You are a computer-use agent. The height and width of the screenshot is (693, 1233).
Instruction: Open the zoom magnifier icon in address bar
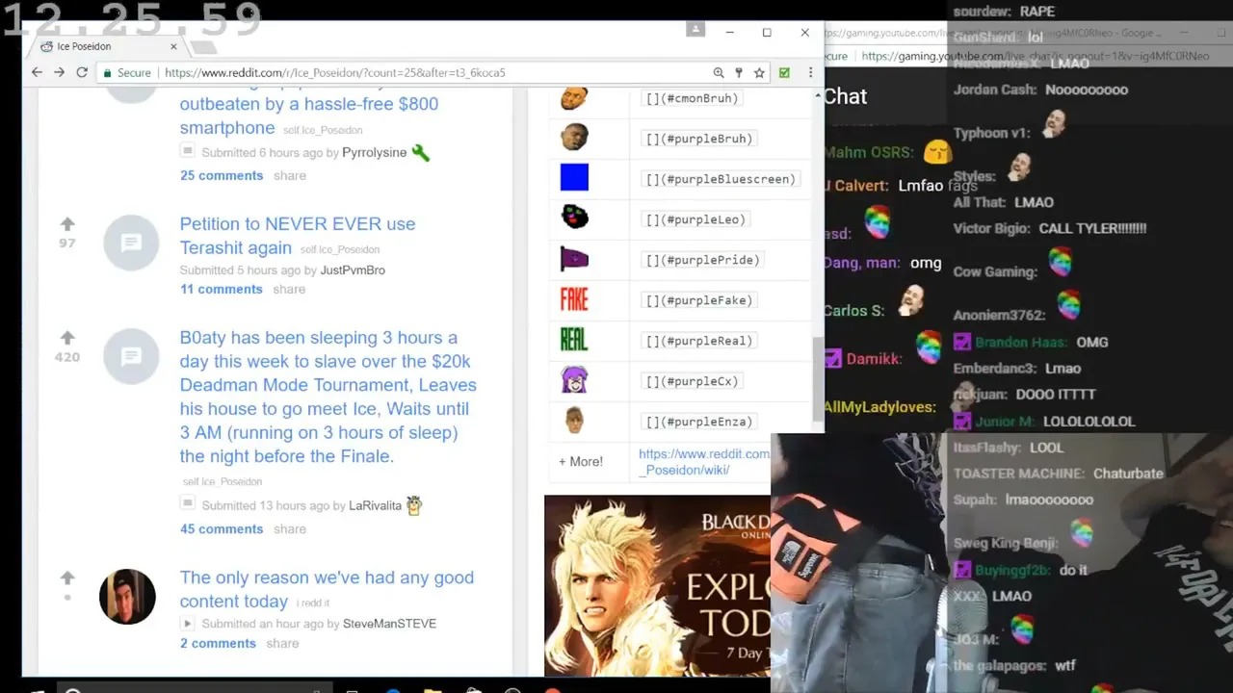(x=719, y=72)
